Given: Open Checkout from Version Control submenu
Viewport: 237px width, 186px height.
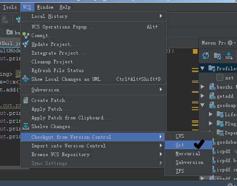Looking at the screenshot, I should (x=93, y=137).
